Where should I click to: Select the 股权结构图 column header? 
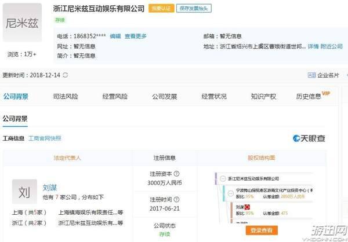(262, 158)
